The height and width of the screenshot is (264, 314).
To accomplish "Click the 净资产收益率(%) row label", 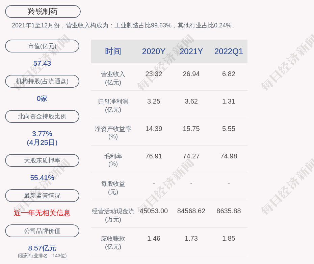I will pyautogui.click(x=113, y=132).
